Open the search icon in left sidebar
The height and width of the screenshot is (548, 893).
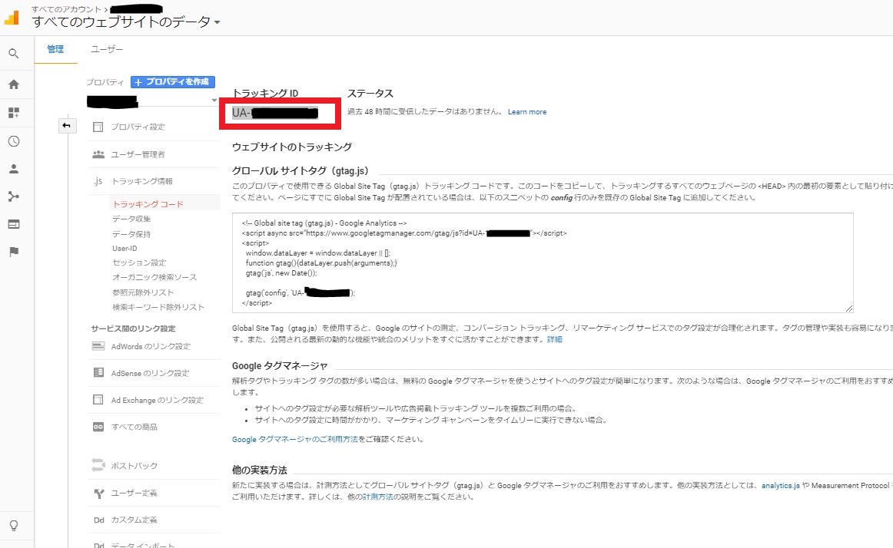coord(14,54)
